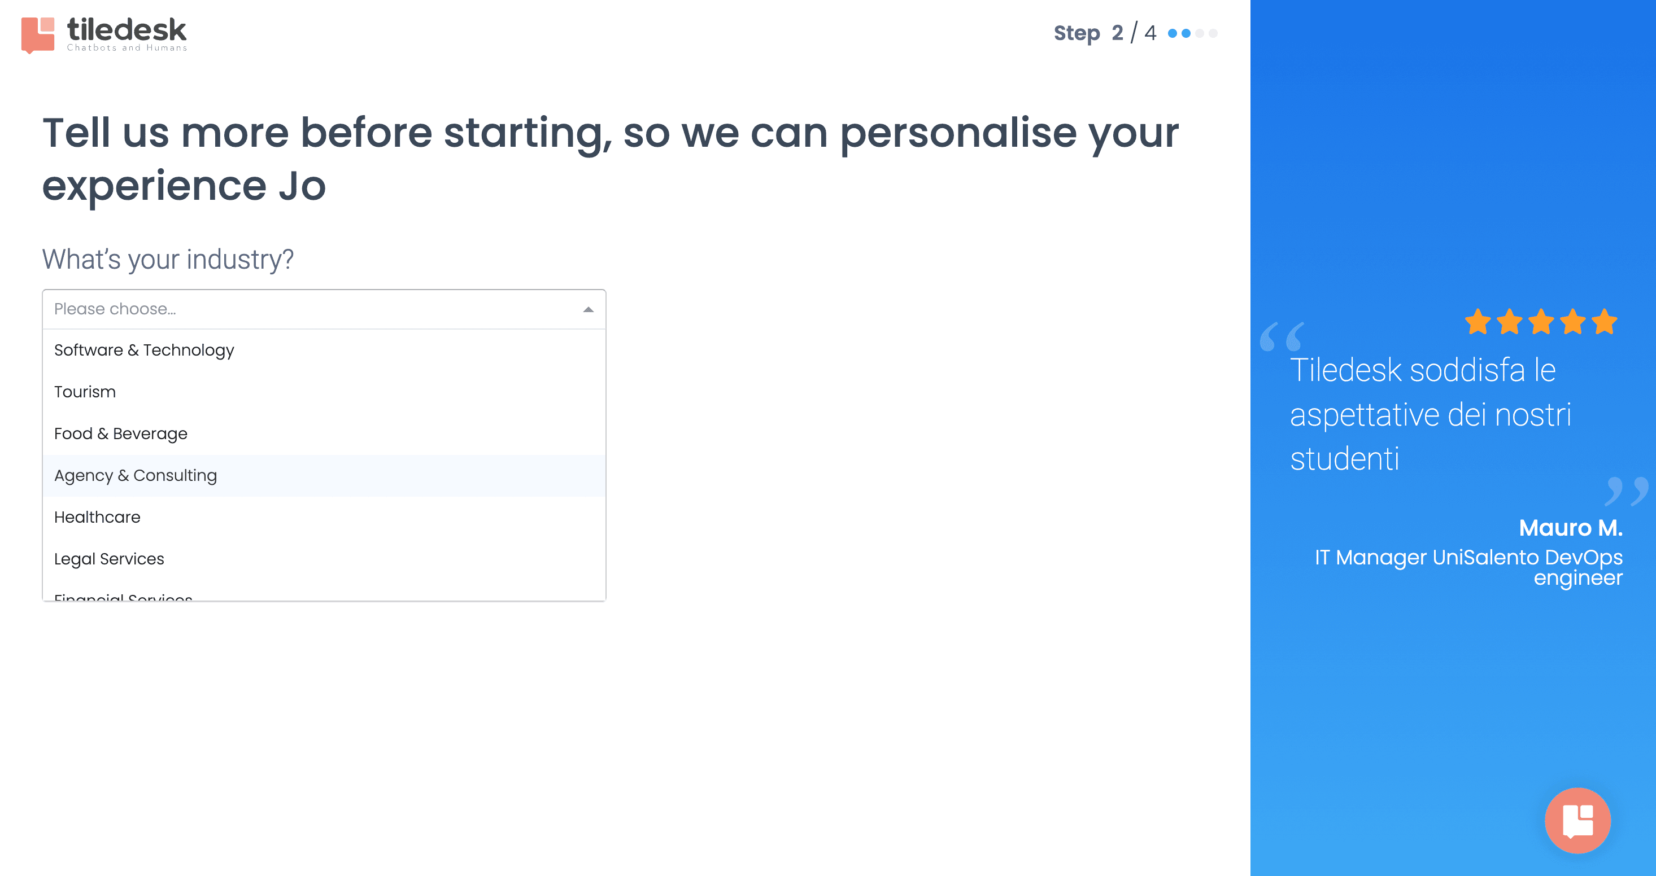Click the opening quotation mark icon
The width and height of the screenshot is (1656, 876).
click(1282, 336)
